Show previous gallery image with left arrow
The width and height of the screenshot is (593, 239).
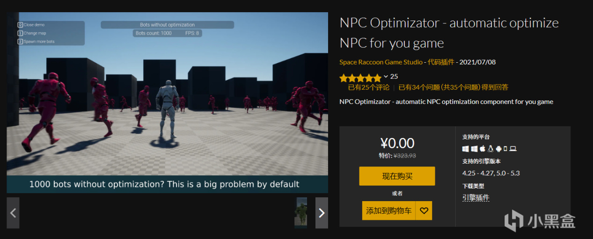(13, 213)
